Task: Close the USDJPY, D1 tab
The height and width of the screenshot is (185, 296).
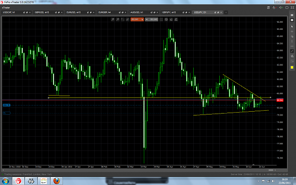Action: [x=221, y=12]
